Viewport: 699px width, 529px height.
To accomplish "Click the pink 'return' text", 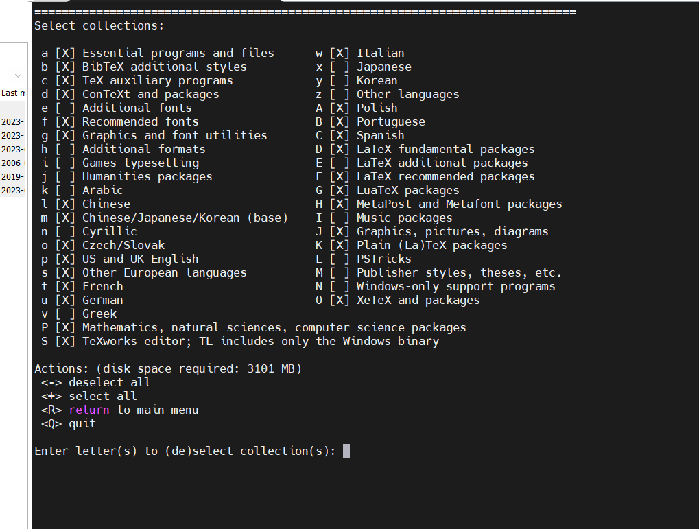I will tap(89, 410).
